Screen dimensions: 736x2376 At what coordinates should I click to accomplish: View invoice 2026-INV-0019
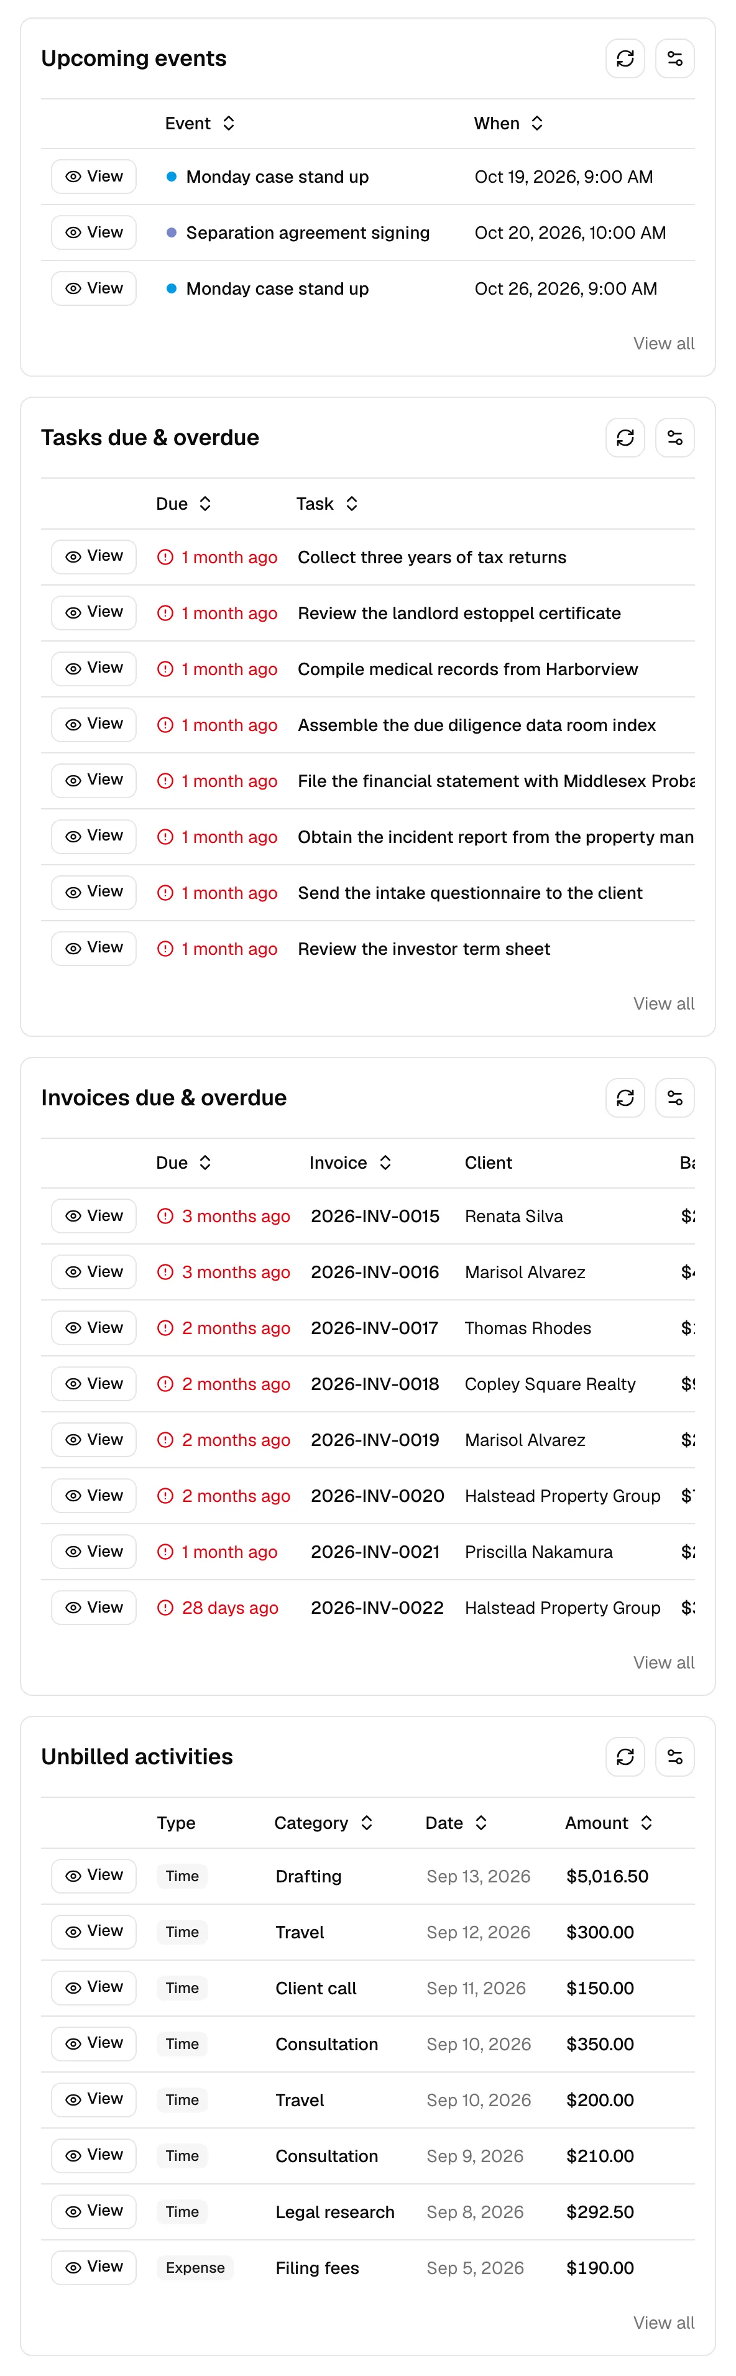(x=94, y=1440)
